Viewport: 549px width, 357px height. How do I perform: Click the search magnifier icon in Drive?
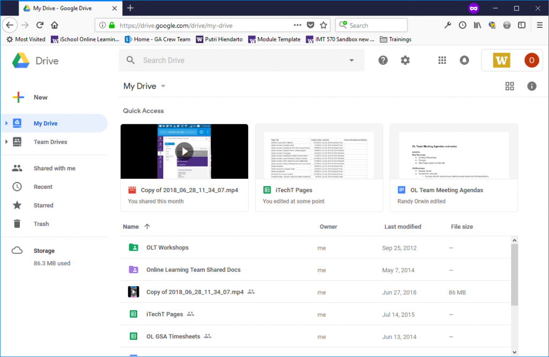(131, 60)
